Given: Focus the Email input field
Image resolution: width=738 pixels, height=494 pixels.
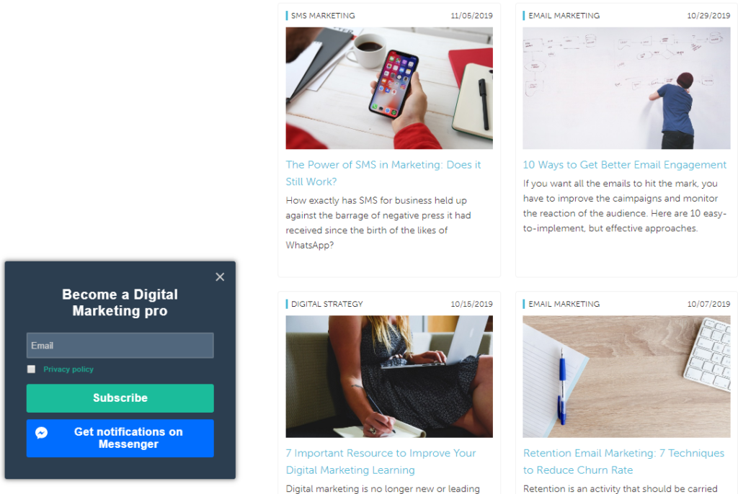Looking at the screenshot, I should click(120, 346).
